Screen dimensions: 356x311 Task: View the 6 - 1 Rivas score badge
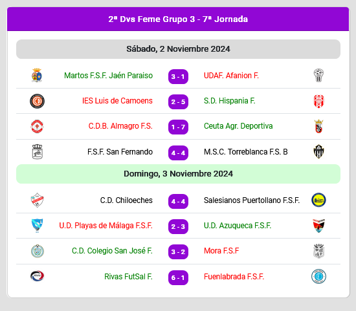pyautogui.click(x=178, y=277)
